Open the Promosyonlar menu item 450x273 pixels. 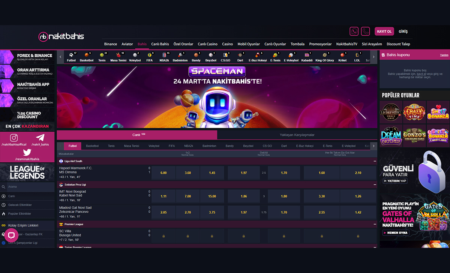pos(320,44)
